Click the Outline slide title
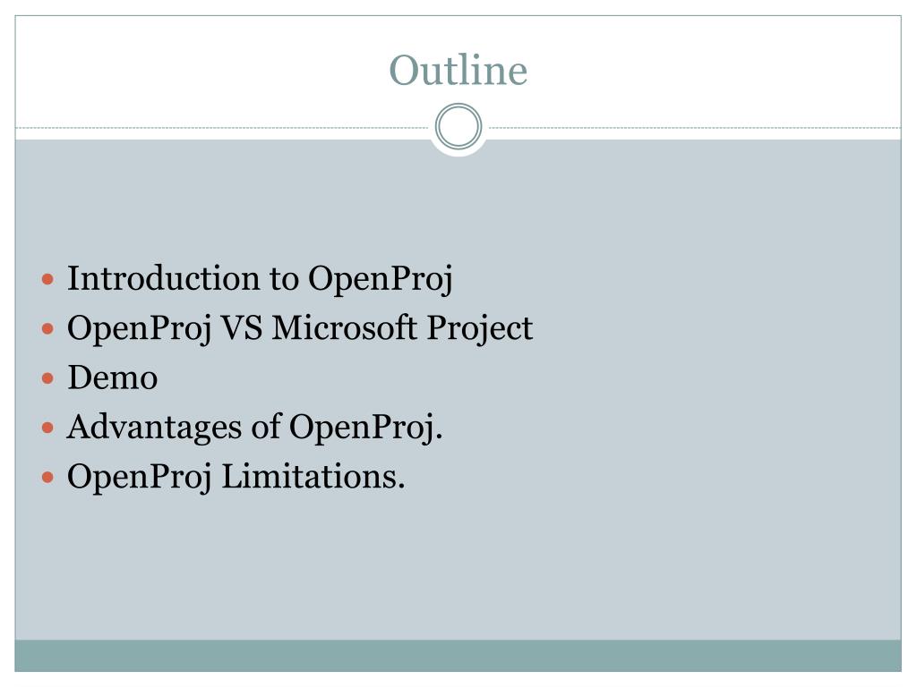Screen dimensions: 917x687 tap(458, 70)
